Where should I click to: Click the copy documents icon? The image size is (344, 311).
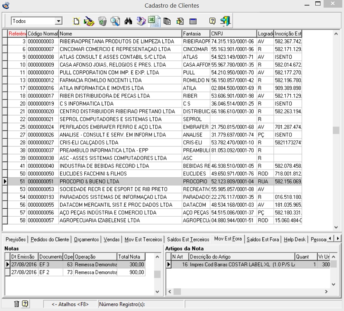coord(167,21)
